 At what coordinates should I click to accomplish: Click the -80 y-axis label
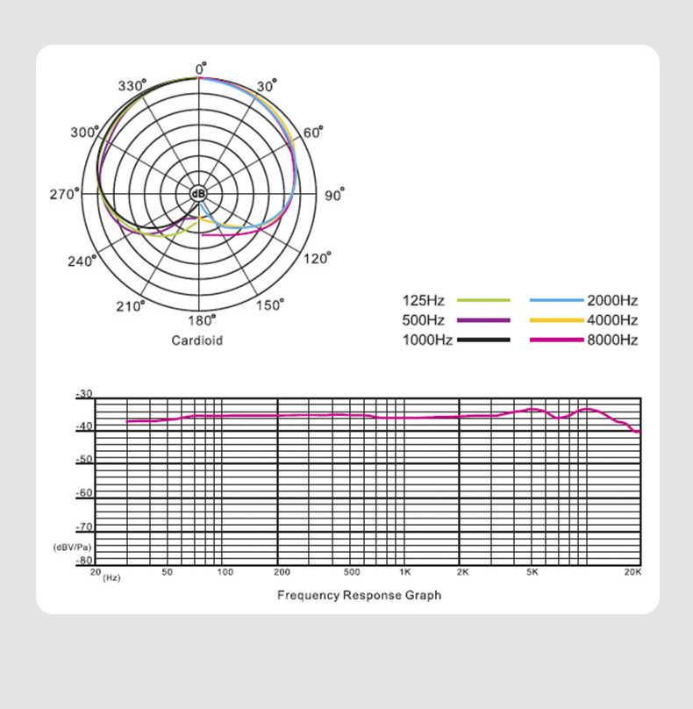(x=84, y=560)
